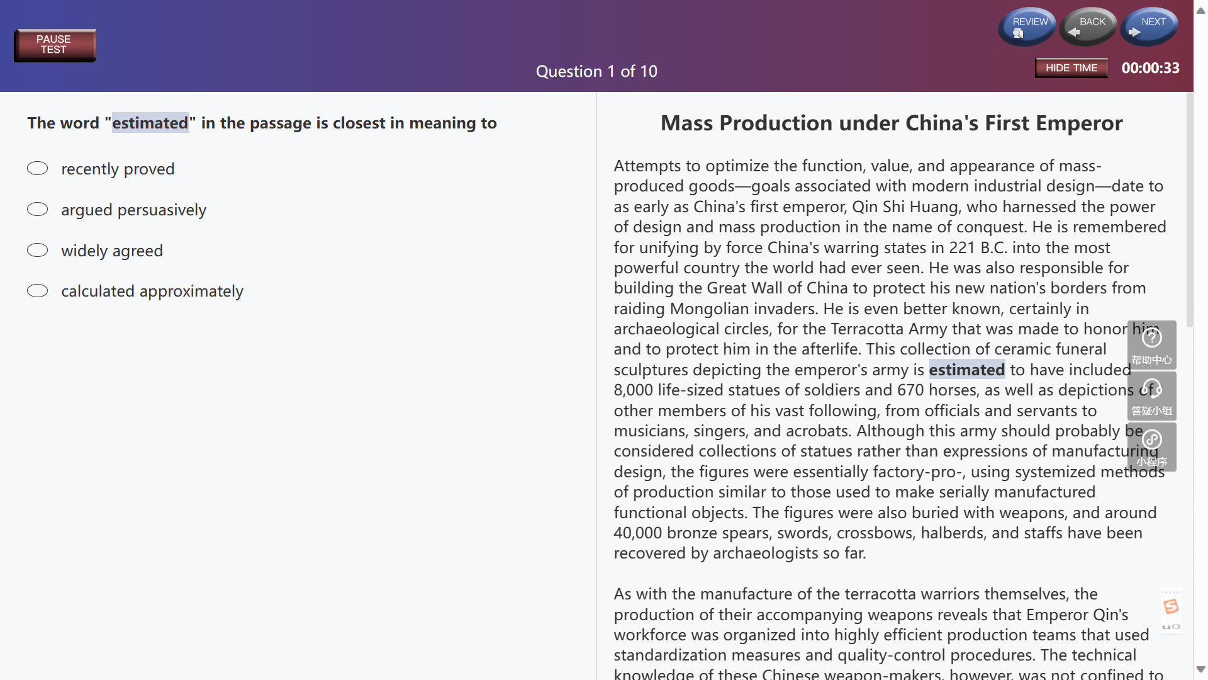Advance using the NEXT button

[1149, 27]
